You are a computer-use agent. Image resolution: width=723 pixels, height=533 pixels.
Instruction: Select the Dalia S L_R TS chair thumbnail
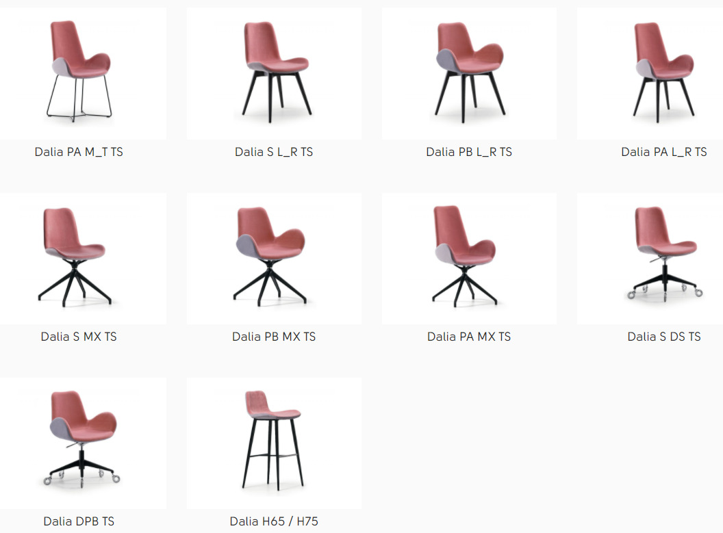(x=274, y=73)
